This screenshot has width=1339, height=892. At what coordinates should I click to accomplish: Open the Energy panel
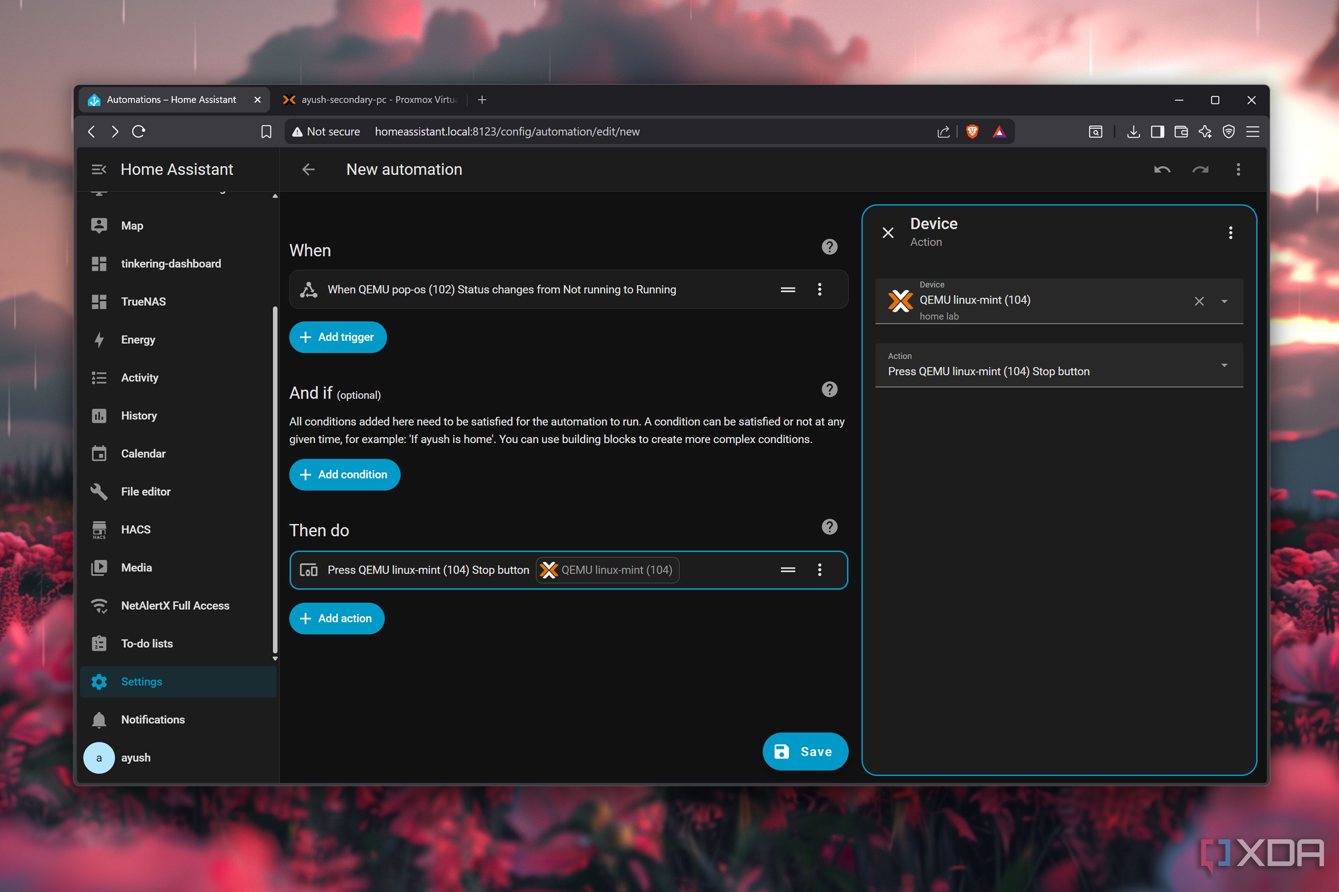coord(178,340)
